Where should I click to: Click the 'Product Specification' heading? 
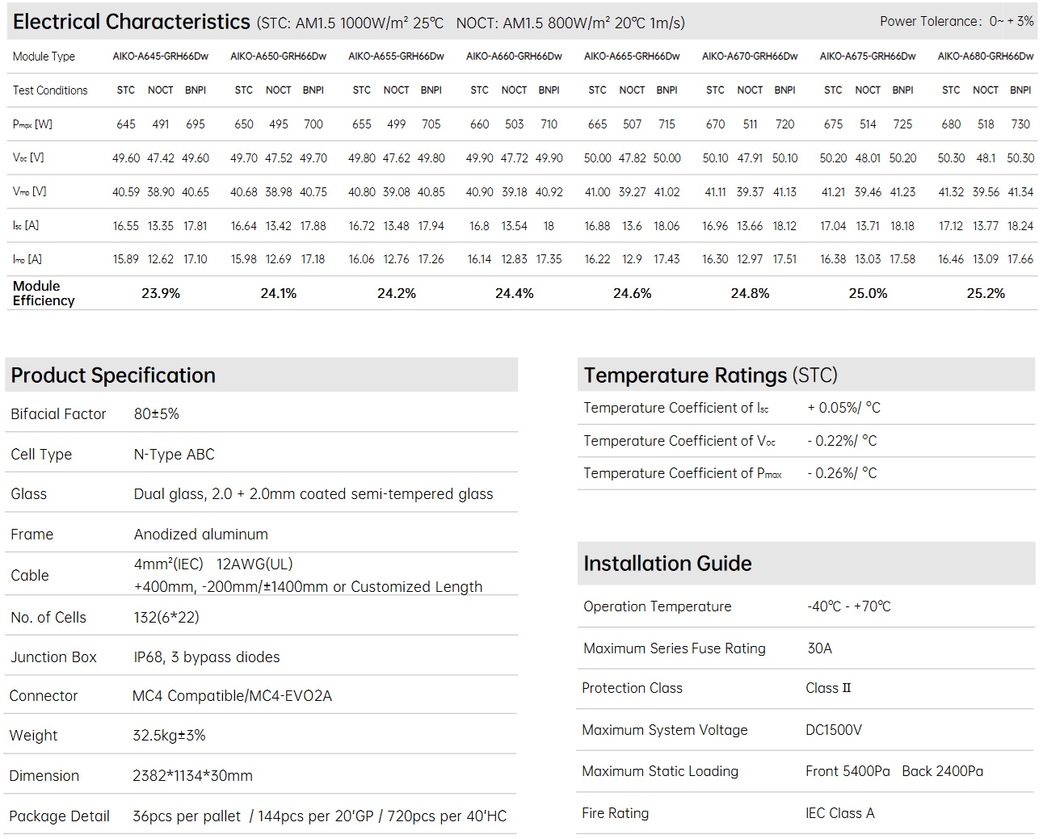113,375
